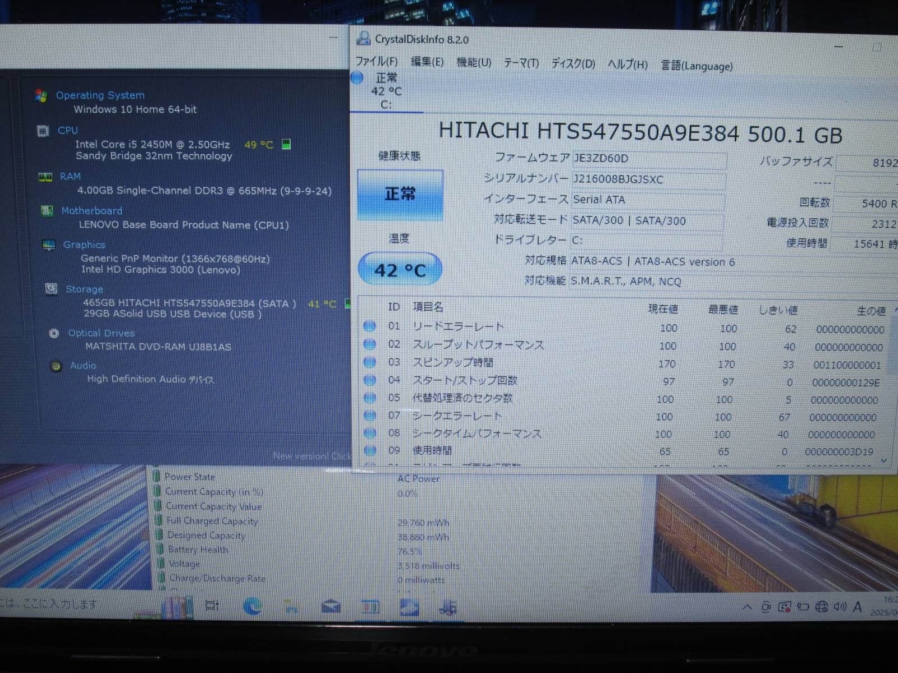
Task: Open the 機能(U) menu
Action: click(x=474, y=62)
